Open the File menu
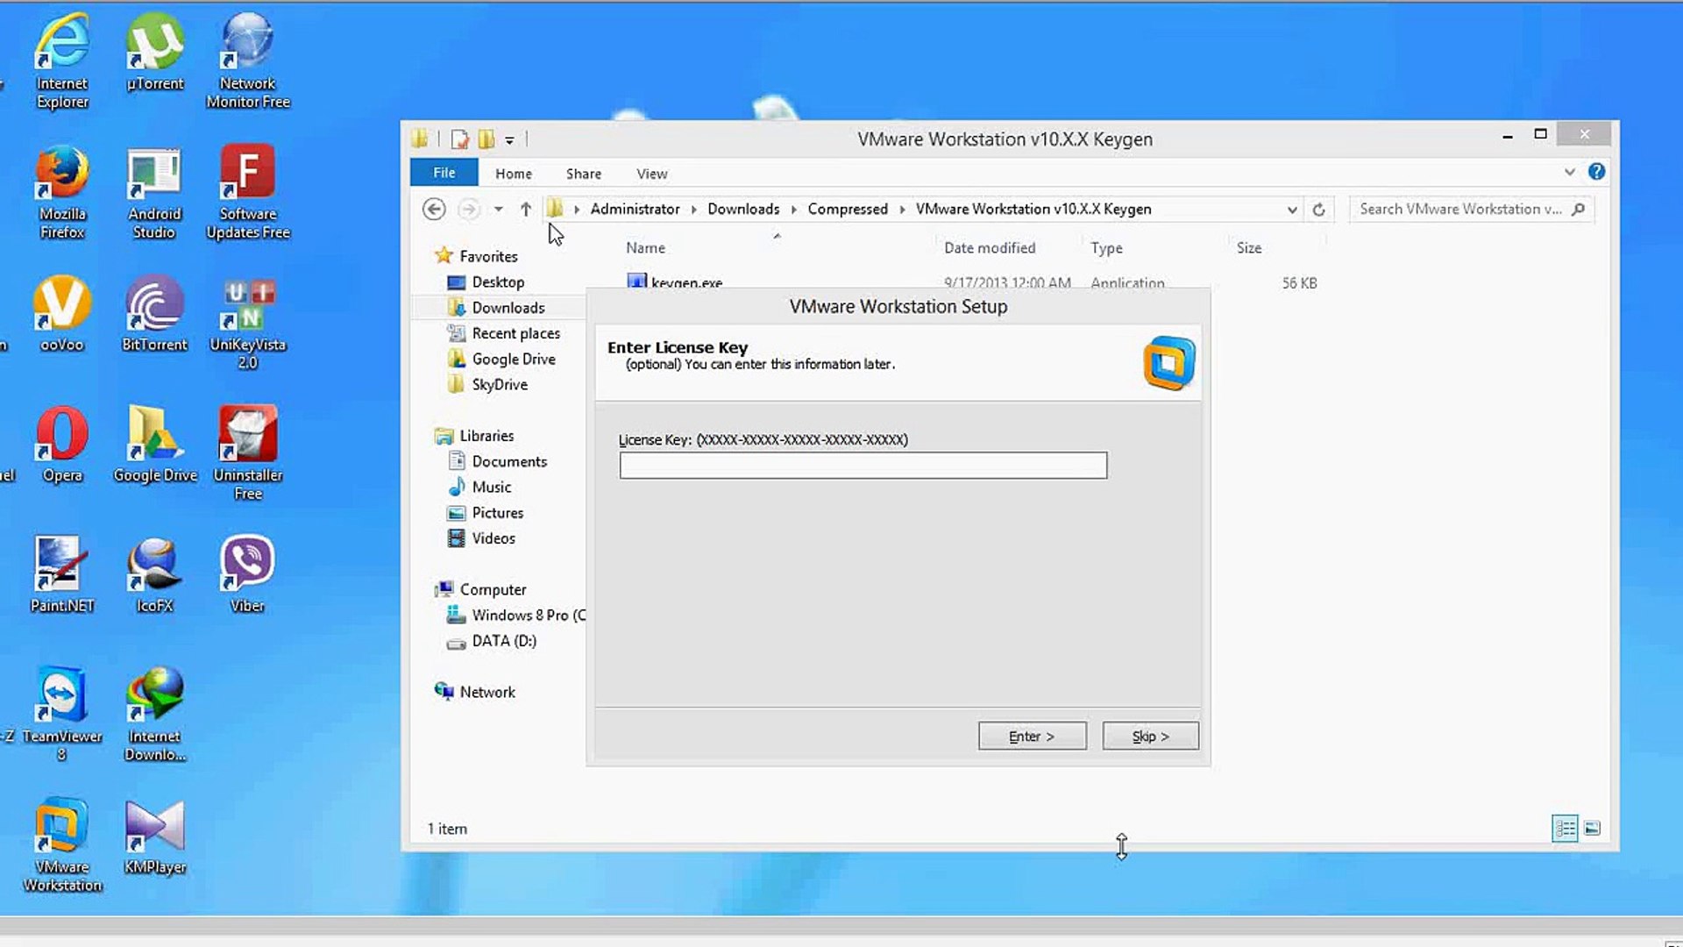The height and width of the screenshot is (947, 1683). click(x=444, y=172)
